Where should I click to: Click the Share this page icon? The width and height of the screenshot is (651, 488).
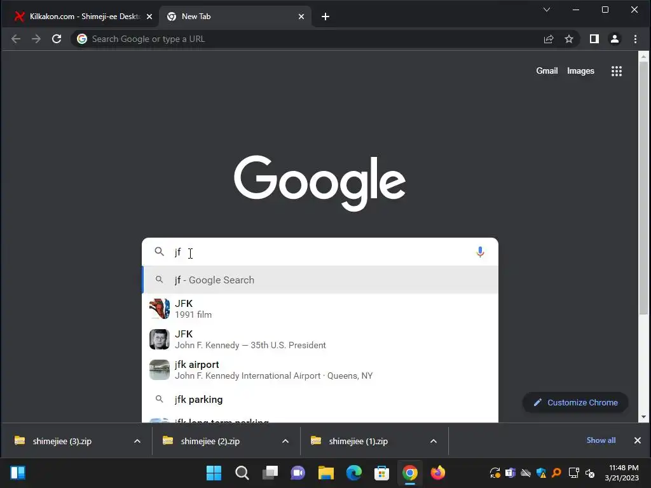pyautogui.click(x=549, y=39)
